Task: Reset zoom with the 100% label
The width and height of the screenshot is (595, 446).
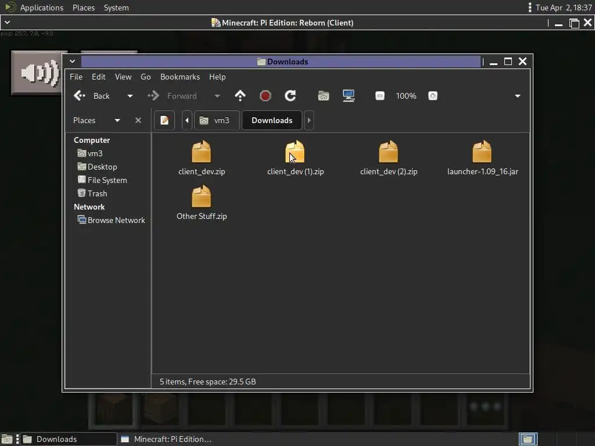Action: tap(406, 96)
